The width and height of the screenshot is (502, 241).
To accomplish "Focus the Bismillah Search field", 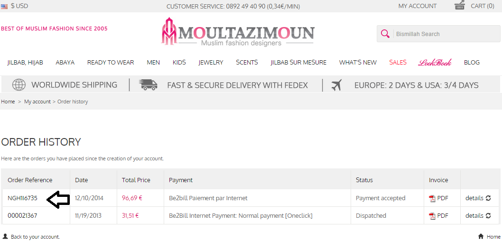I will (x=447, y=34).
